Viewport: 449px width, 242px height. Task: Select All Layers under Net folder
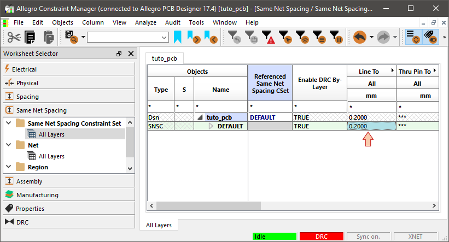pos(51,156)
